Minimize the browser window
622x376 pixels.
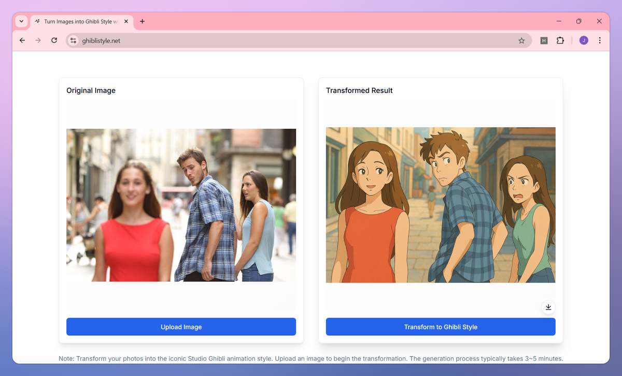pos(559,21)
